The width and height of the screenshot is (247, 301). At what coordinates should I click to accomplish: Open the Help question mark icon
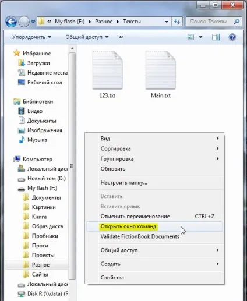[x=232, y=37]
